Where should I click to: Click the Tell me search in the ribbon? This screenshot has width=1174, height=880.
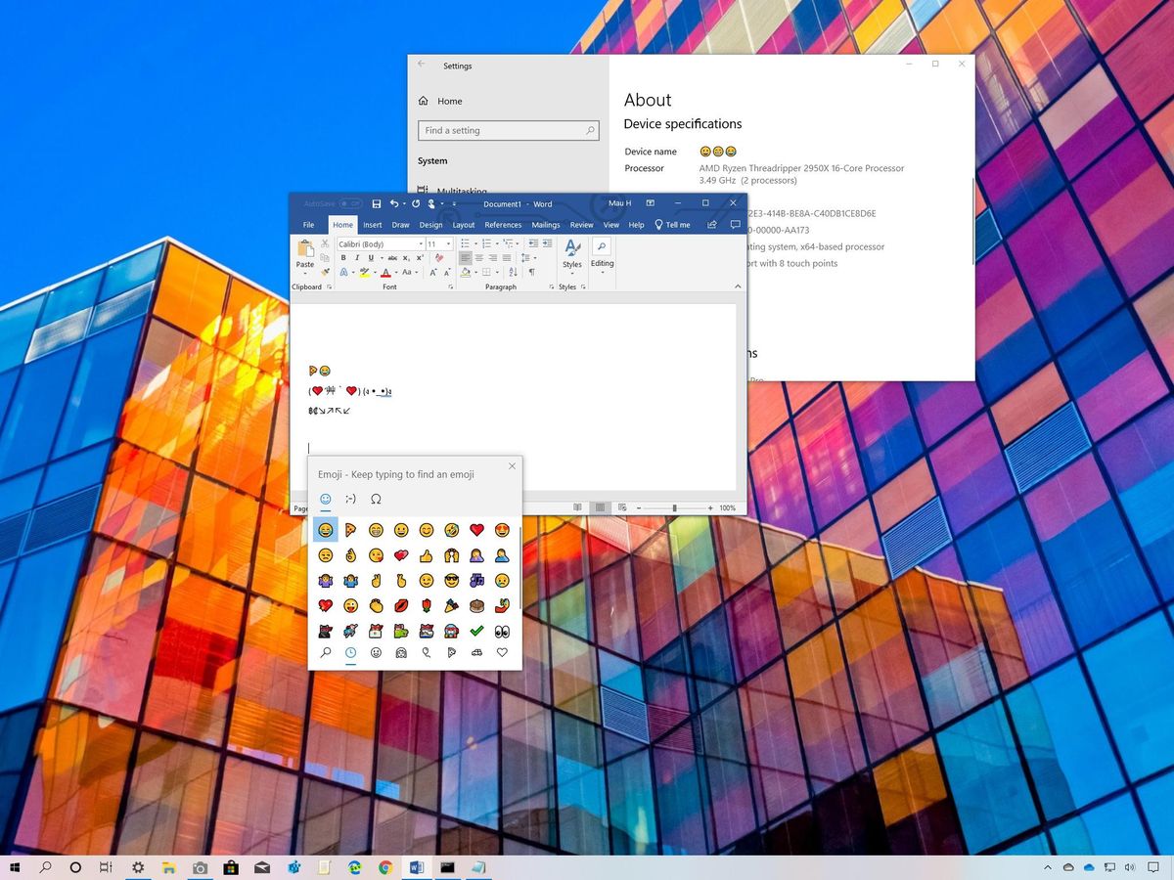tap(675, 225)
